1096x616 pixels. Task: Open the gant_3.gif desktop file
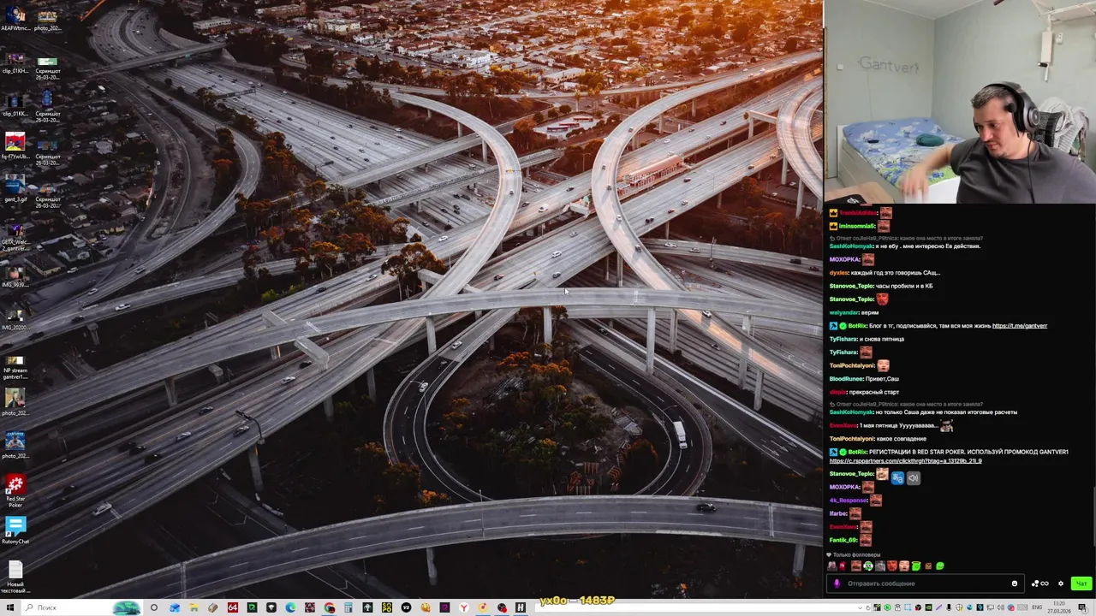pos(15,189)
